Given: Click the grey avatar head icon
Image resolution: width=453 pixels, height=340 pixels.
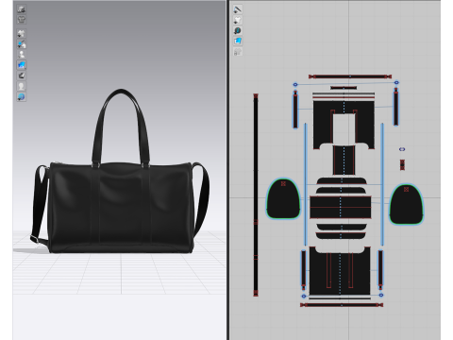Looking at the screenshot, I should tap(22, 86).
